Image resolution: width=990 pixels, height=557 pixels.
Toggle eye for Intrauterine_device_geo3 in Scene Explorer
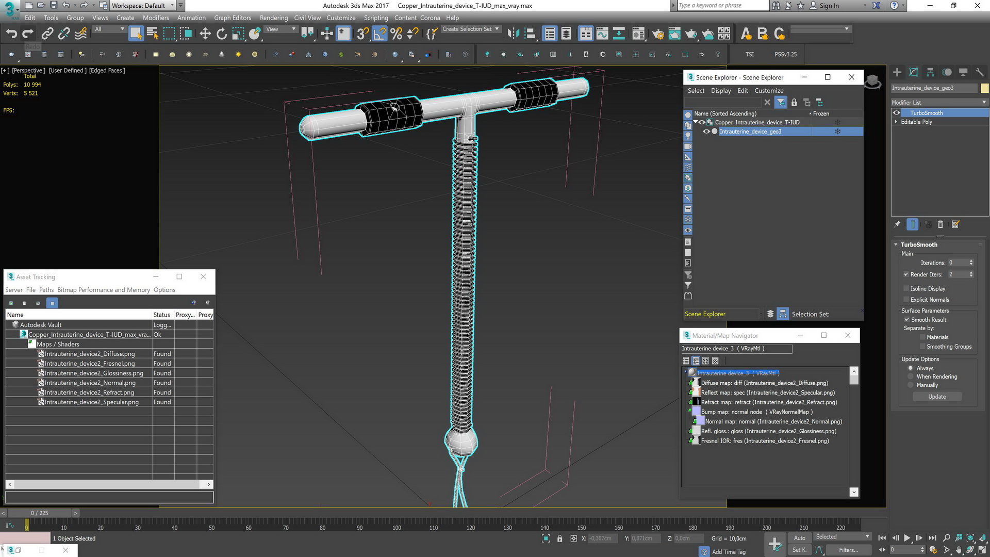pos(706,132)
